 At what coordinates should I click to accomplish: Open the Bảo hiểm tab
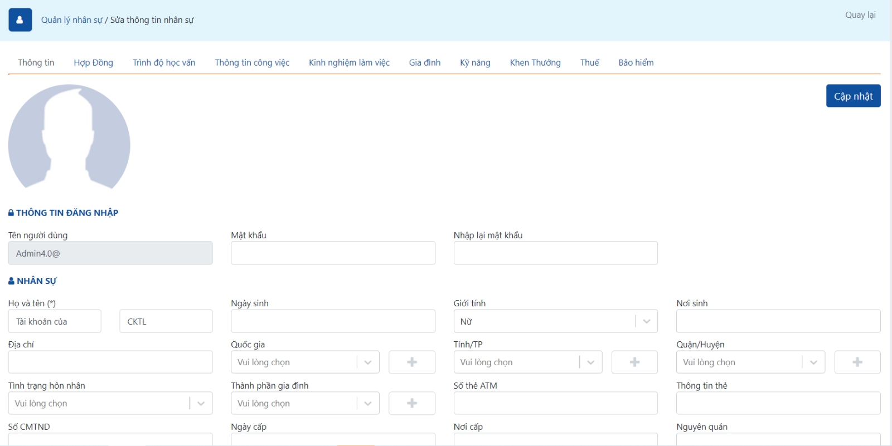click(636, 62)
